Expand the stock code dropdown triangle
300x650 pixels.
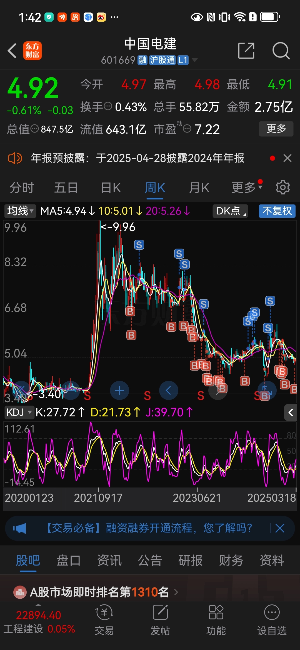(x=195, y=60)
